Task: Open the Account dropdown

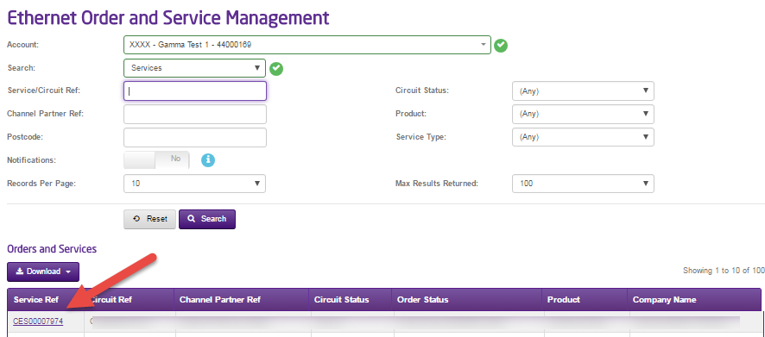Action: pyautogui.click(x=307, y=45)
